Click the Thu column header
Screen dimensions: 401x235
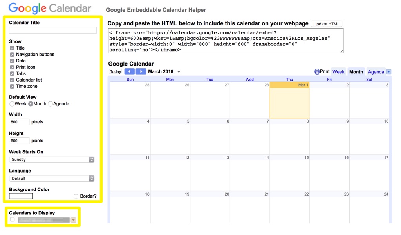[289, 80]
